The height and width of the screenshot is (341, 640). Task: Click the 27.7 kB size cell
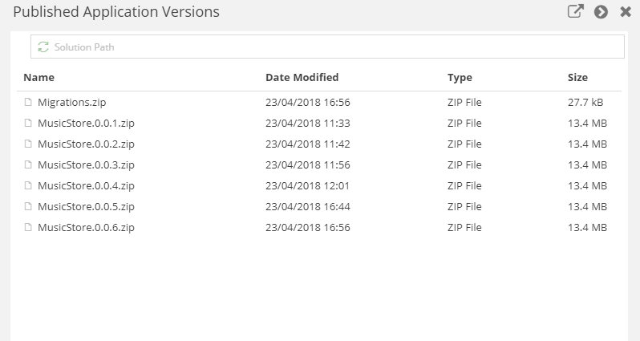tap(585, 103)
